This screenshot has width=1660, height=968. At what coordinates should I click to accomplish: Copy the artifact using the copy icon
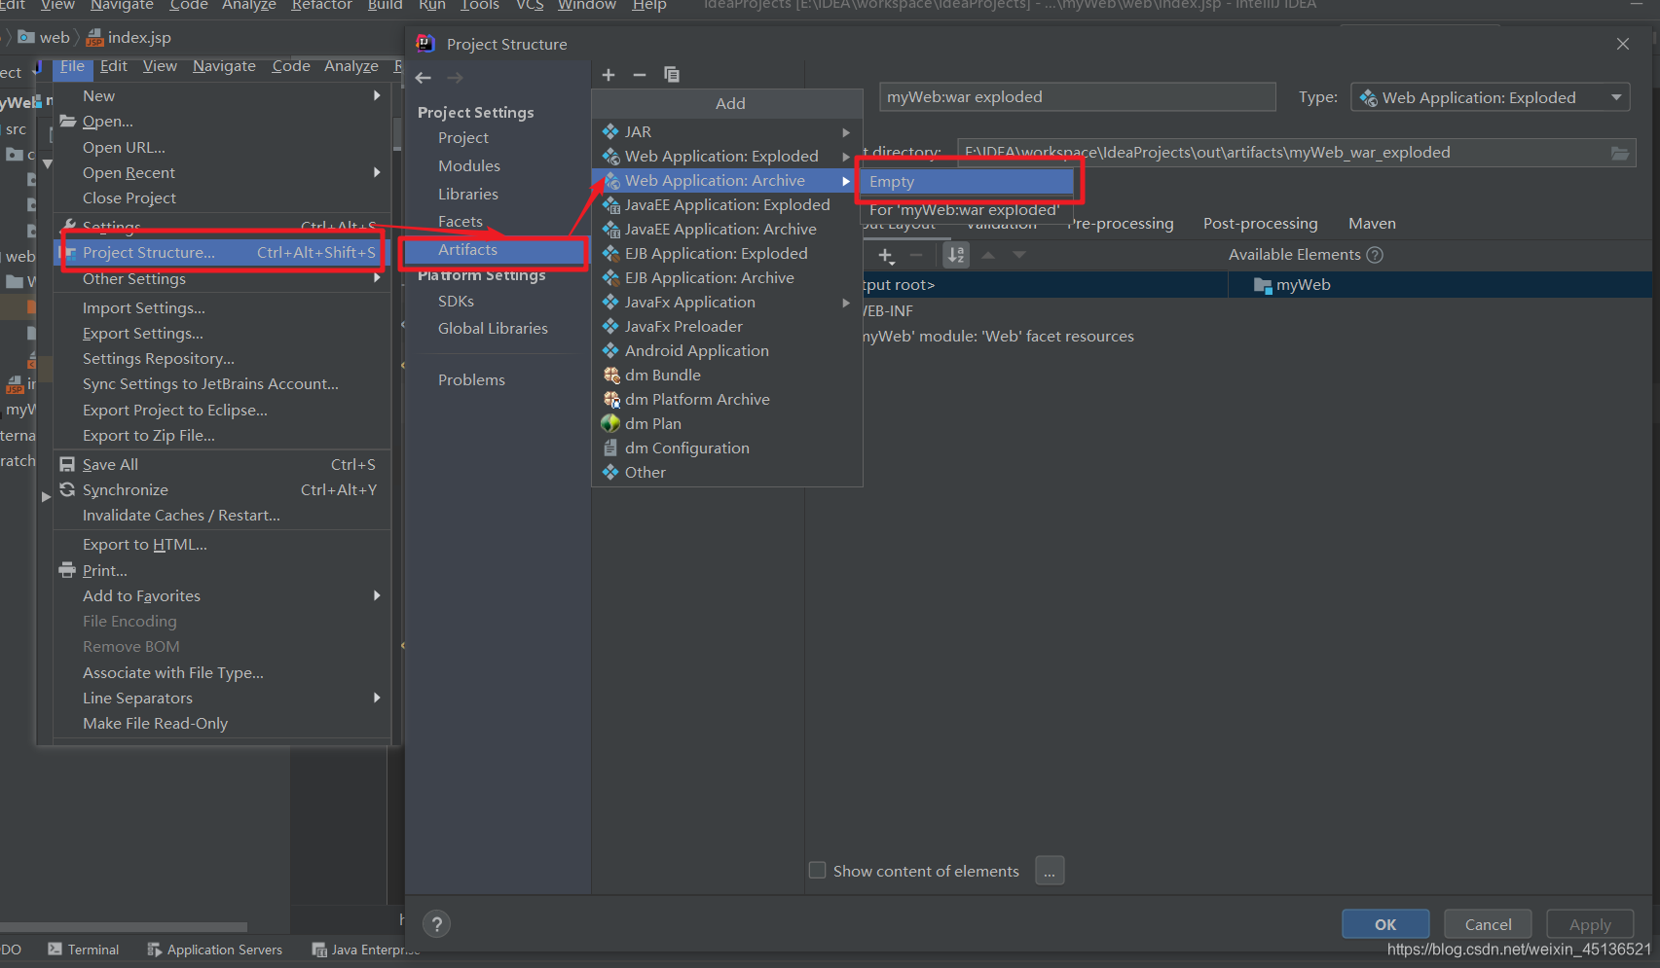coord(672,75)
